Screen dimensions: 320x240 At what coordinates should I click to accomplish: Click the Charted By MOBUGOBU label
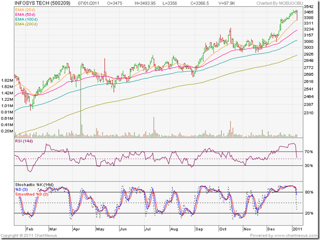point(279,4)
